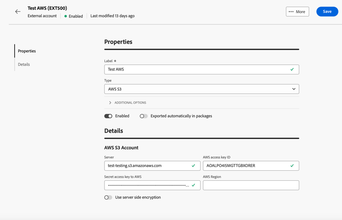
Task: Click the green checkmark in Label field
Action: click(292, 69)
